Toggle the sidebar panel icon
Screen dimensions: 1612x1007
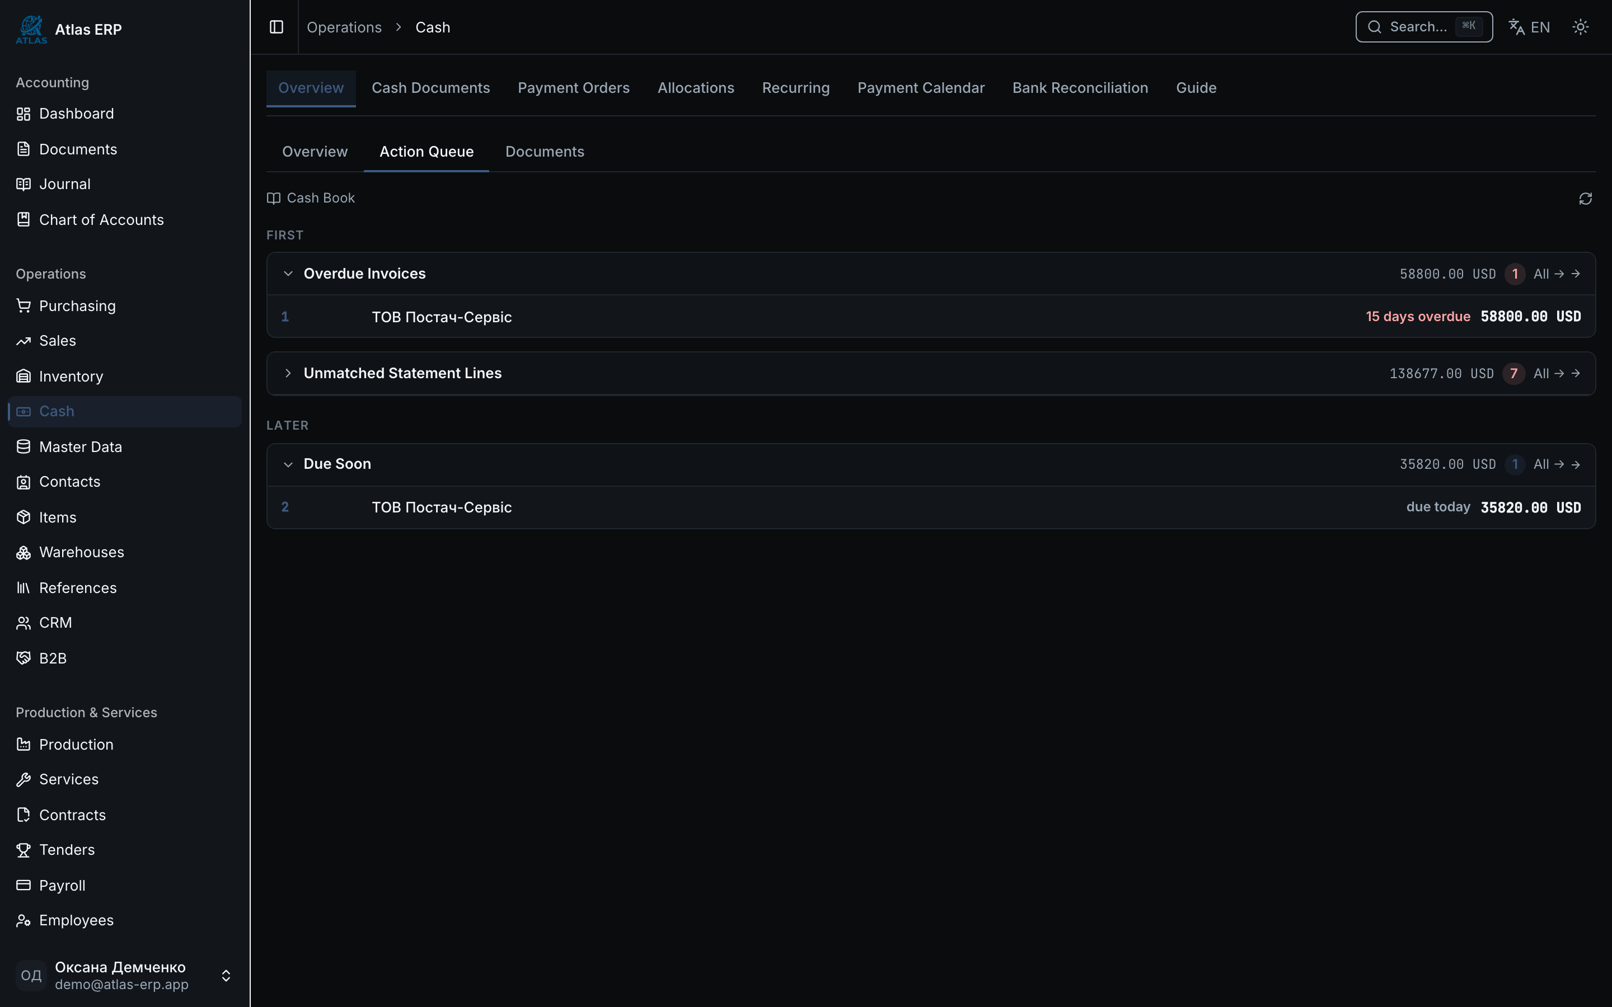click(x=277, y=27)
